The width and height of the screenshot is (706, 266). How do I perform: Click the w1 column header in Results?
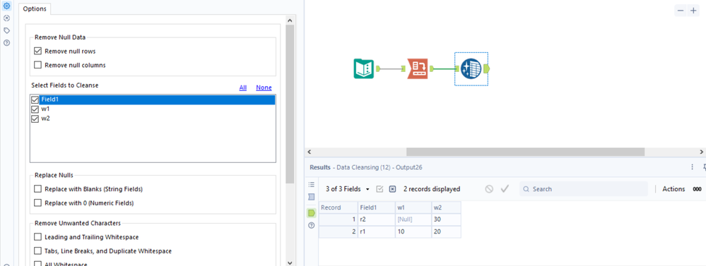click(x=413, y=207)
